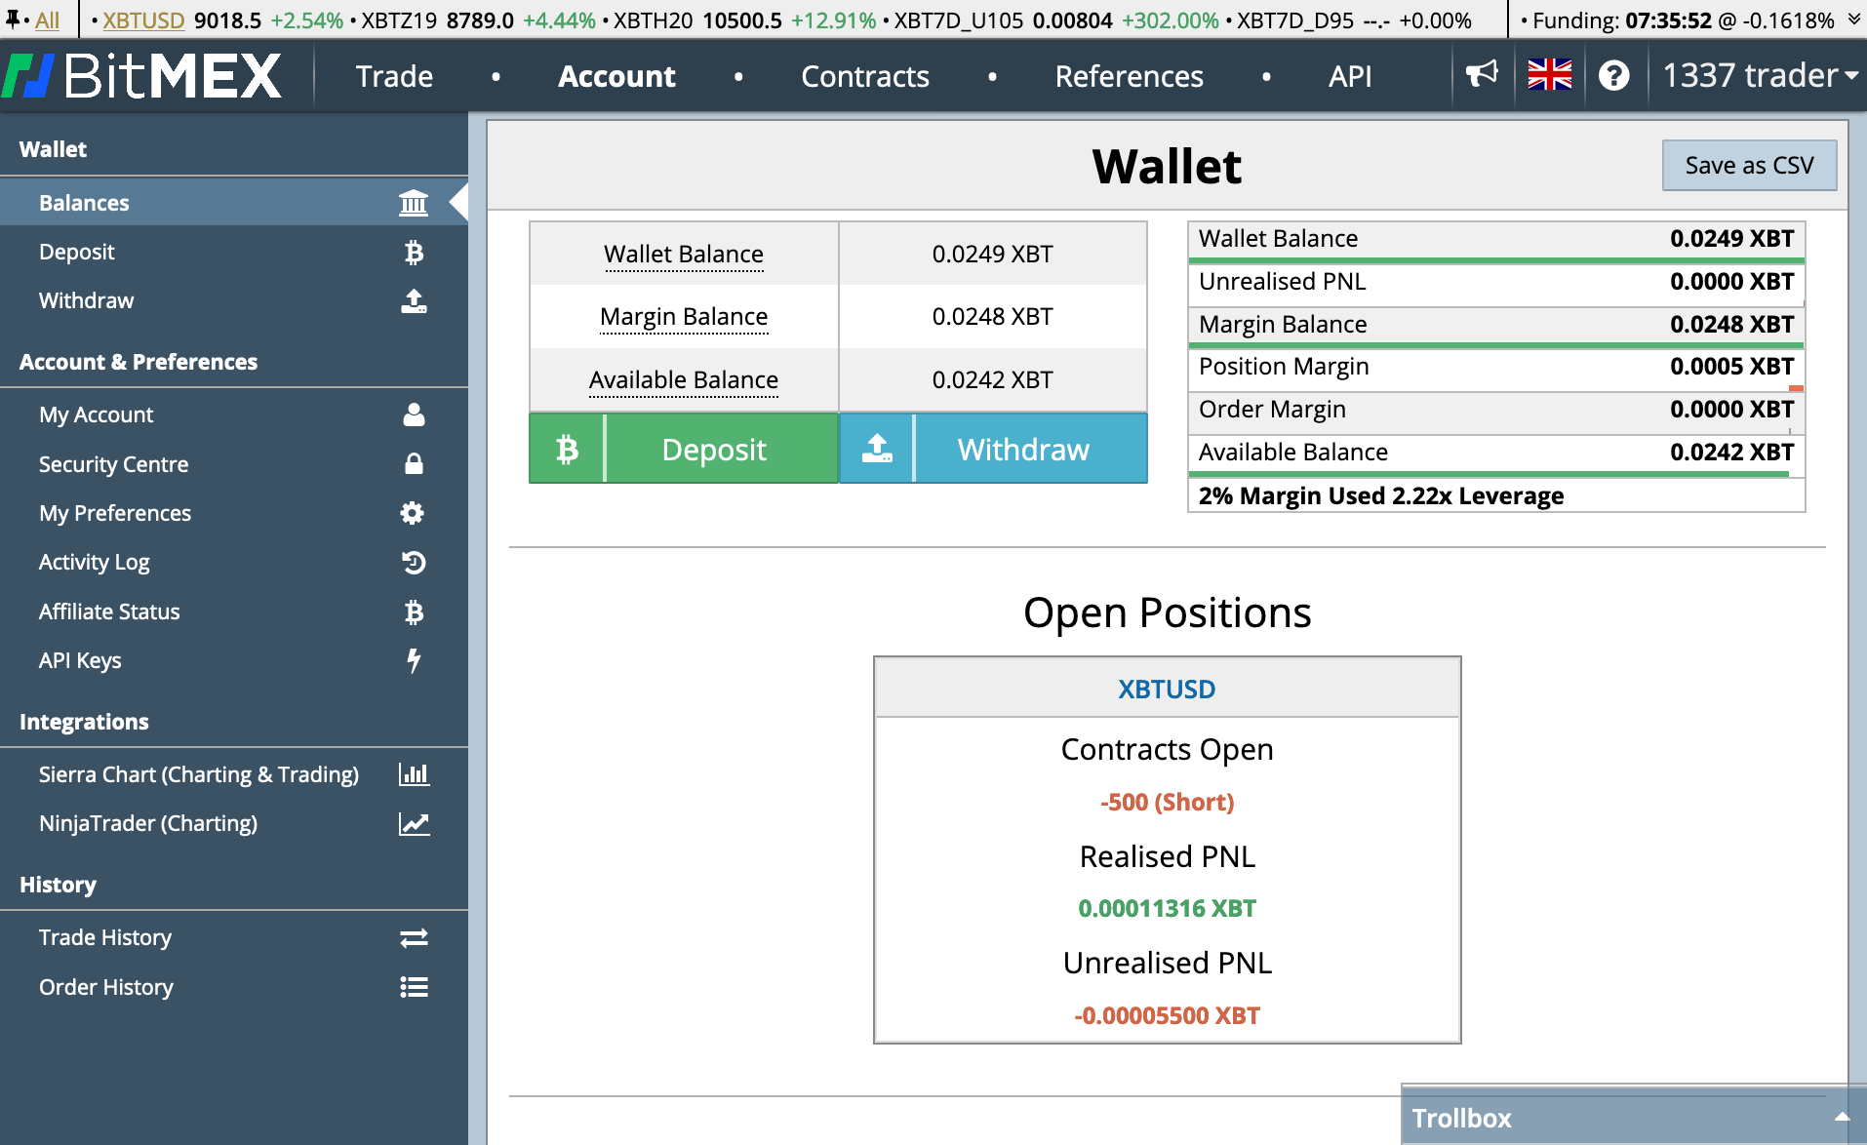Click the Wallet Balance label in table
The width and height of the screenshot is (1867, 1145).
click(684, 255)
